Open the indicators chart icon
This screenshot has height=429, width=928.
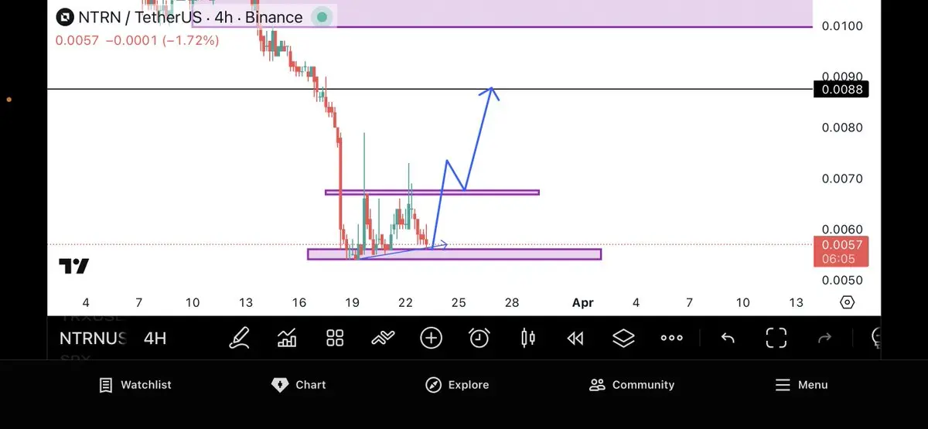288,338
